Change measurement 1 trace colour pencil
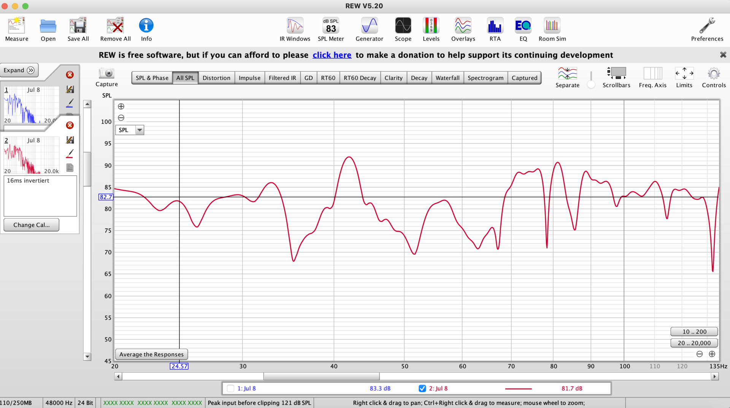The width and height of the screenshot is (730, 408). click(x=70, y=103)
